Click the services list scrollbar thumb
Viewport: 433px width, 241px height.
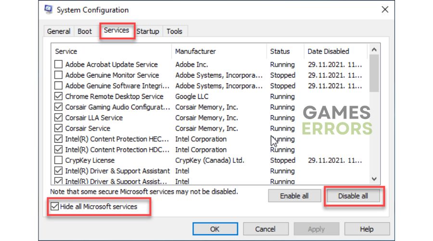click(x=374, y=73)
